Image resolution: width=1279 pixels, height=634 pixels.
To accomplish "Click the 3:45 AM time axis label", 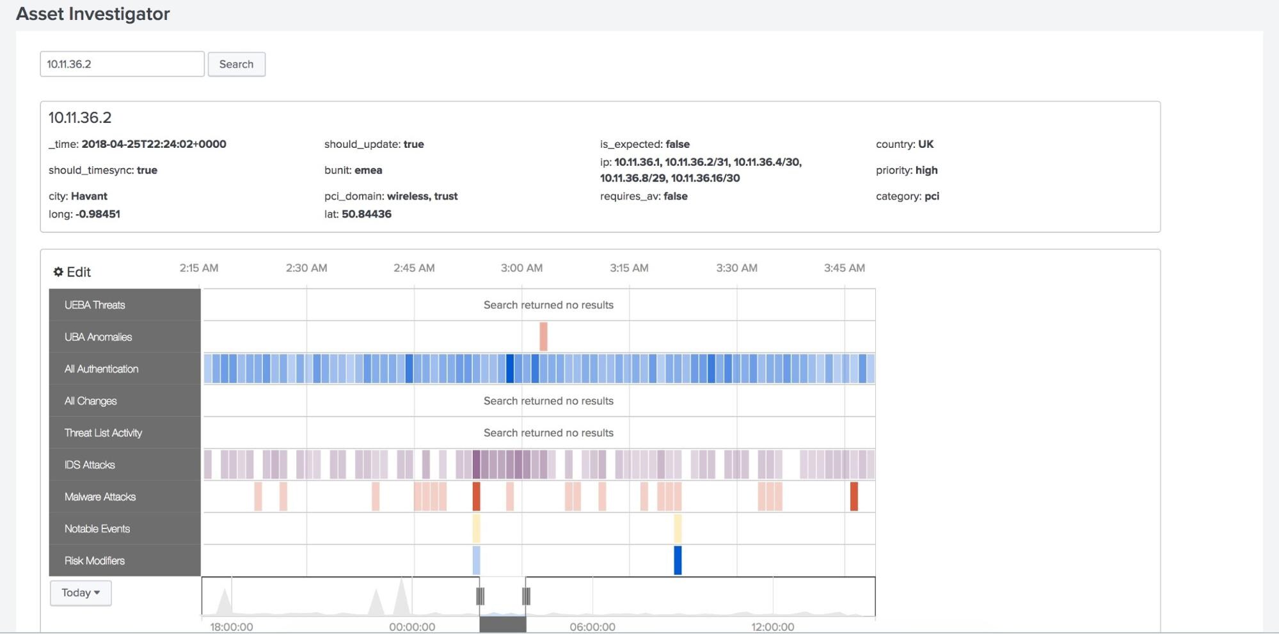I will tap(845, 268).
